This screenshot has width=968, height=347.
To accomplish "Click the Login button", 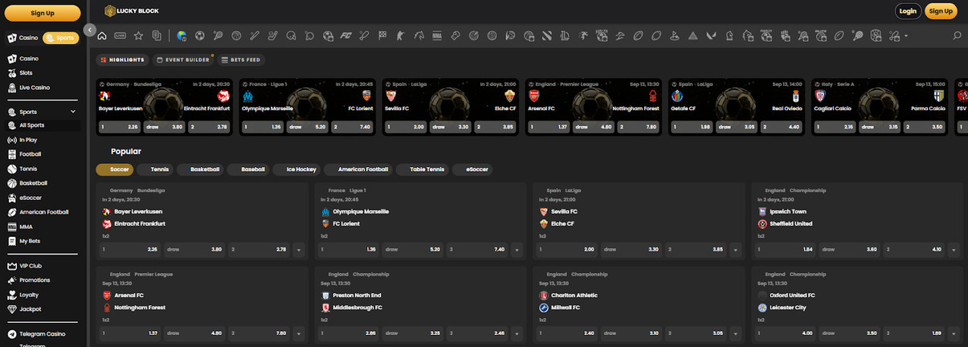I will pyautogui.click(x=908, y=11).
